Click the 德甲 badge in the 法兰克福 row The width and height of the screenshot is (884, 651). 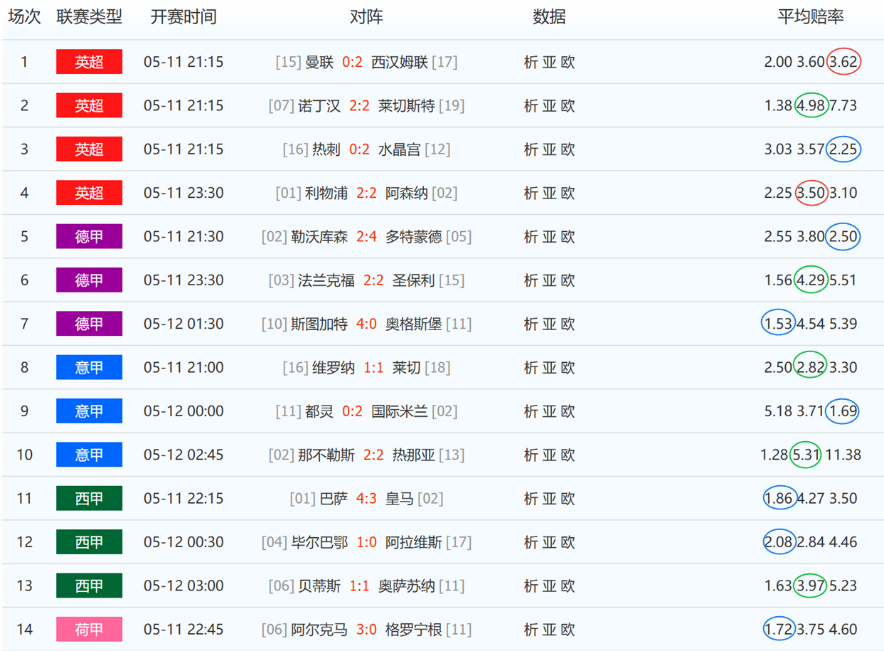click(90, 280)
